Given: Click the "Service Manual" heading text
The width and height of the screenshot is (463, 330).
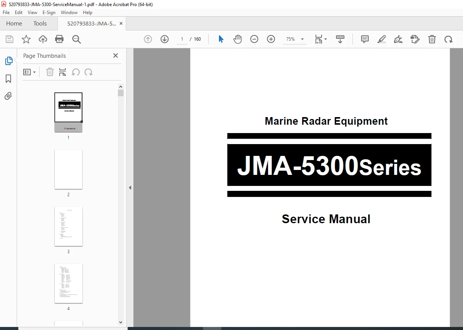Looking at the screenshot, I should 326,219.
